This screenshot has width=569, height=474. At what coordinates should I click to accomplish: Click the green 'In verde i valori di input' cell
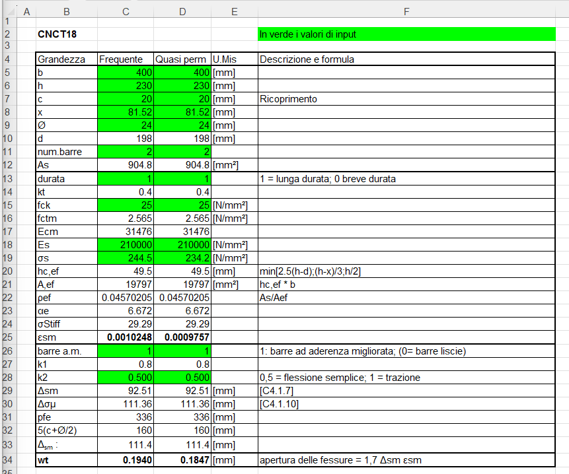click(x=406, y=34)
